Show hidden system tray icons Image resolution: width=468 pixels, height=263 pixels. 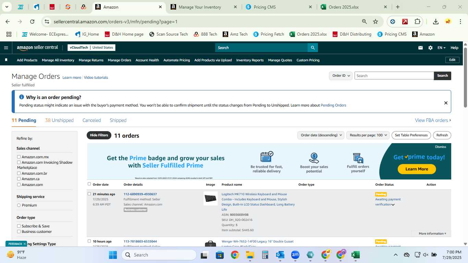click(395, 255)
